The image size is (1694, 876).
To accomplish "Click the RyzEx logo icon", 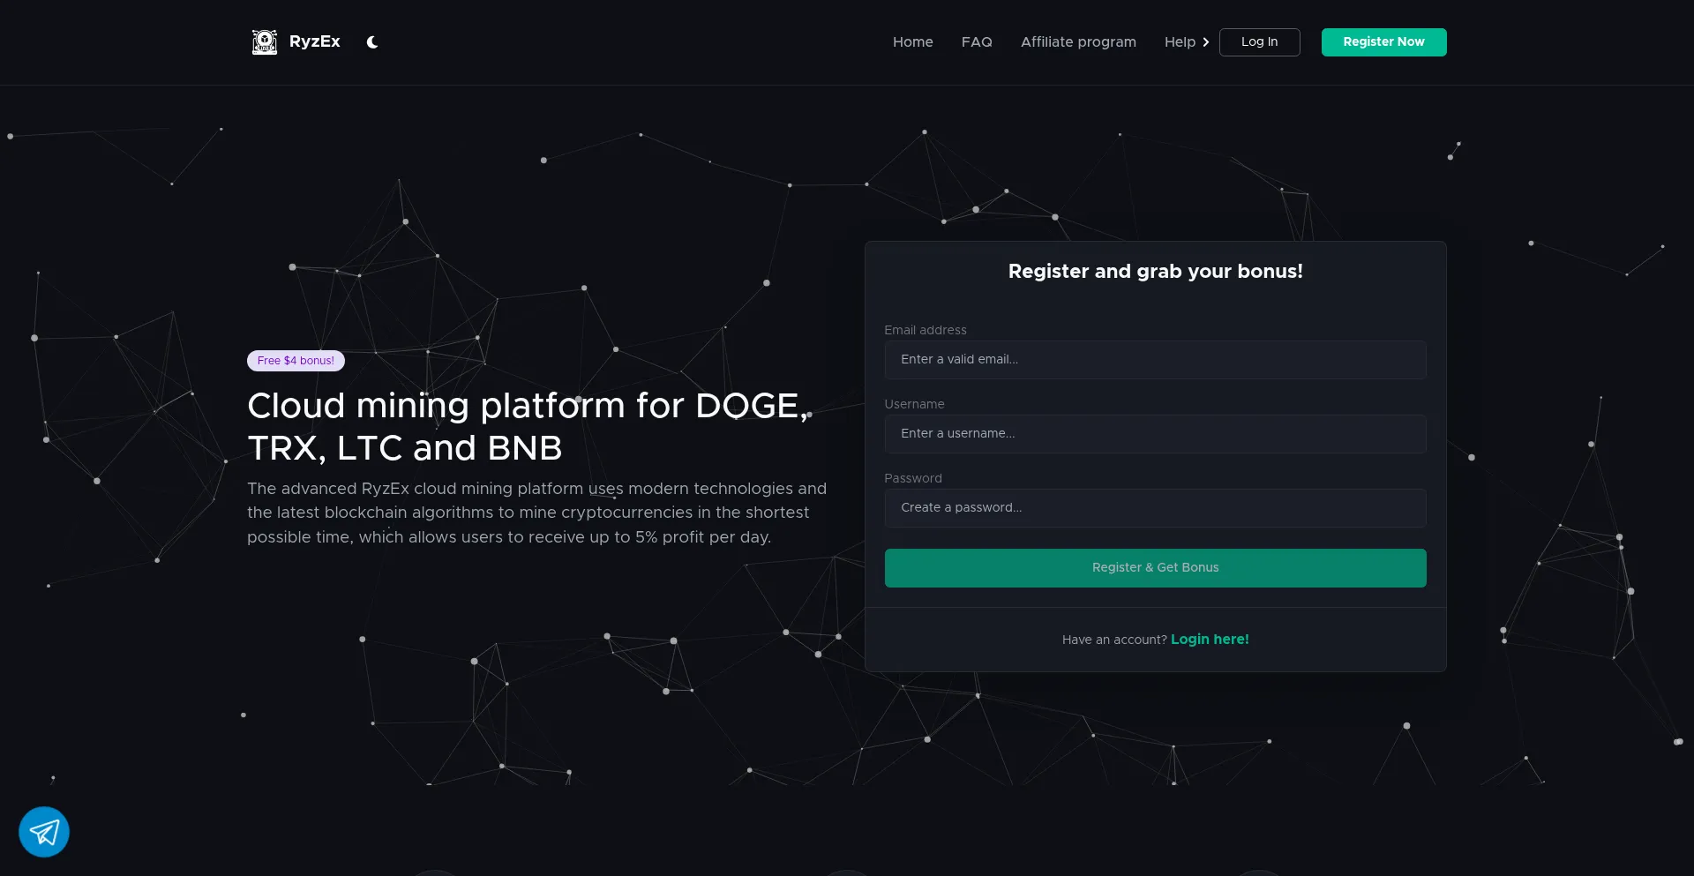I will (264, 41).
